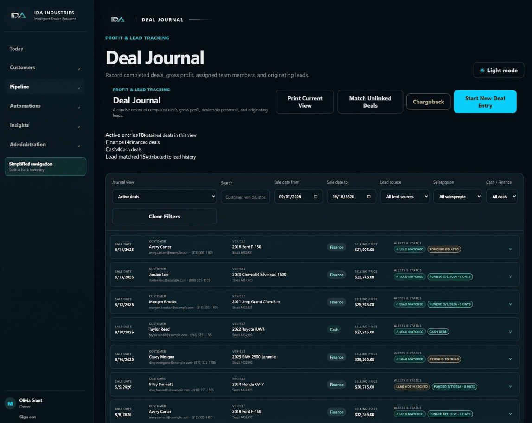The image size is (532, 423).
Task: Click Active entries 18 statistic
Action: pos(151,135)
